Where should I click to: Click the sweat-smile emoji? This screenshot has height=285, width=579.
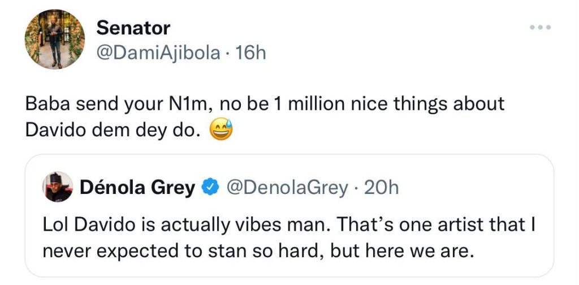pos(219,131)
